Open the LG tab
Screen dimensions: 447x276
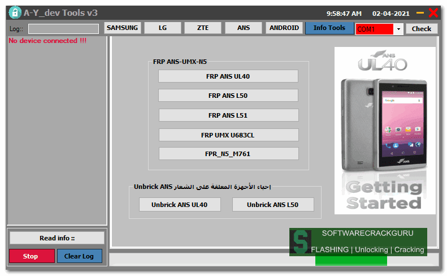pos(163,28)
